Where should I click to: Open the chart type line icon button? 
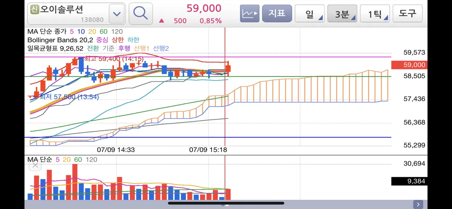click(x=250, y=14)
